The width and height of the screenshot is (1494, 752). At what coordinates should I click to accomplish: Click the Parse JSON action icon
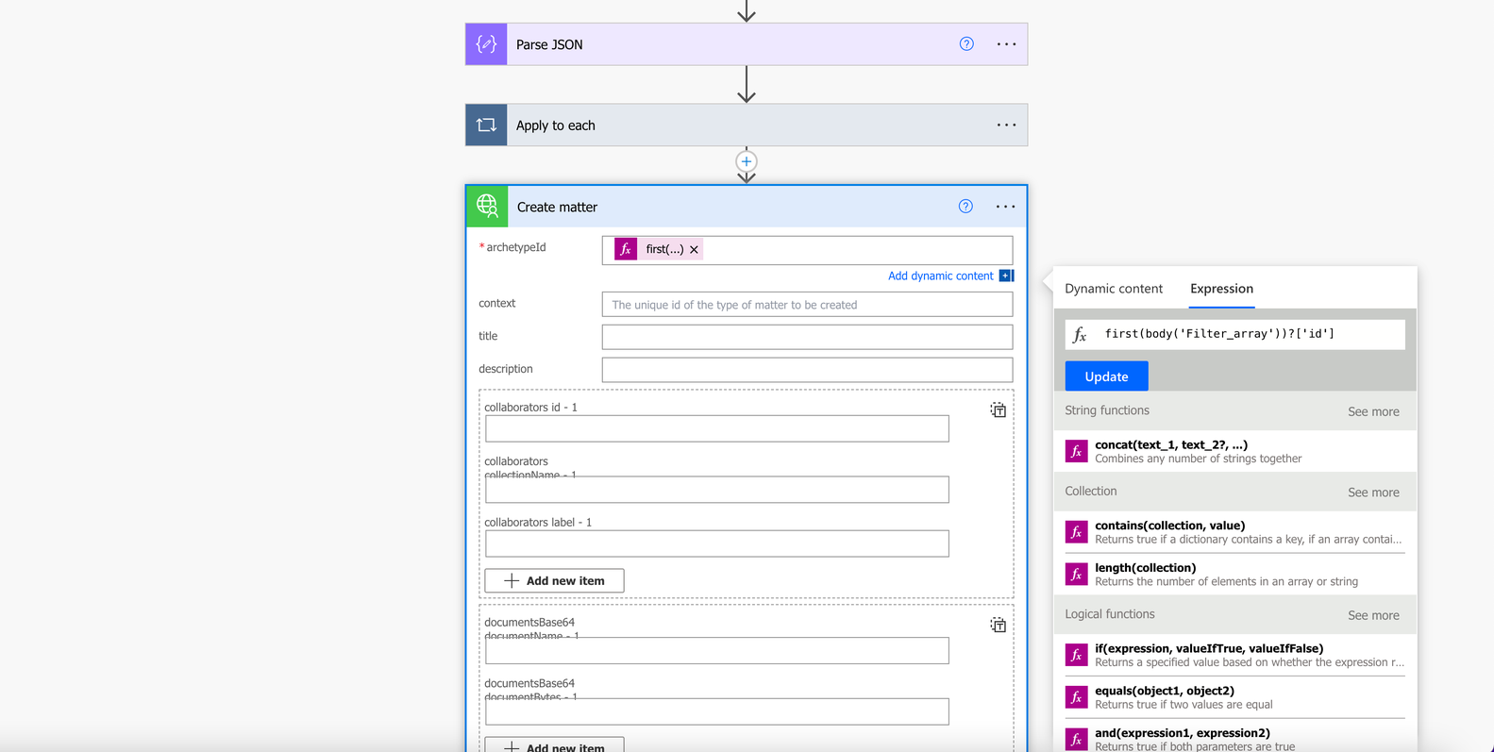(x=486, y=44)
